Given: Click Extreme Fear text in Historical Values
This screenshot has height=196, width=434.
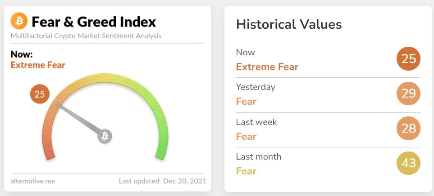Looking at the screenshot, I should click(267, 67).
